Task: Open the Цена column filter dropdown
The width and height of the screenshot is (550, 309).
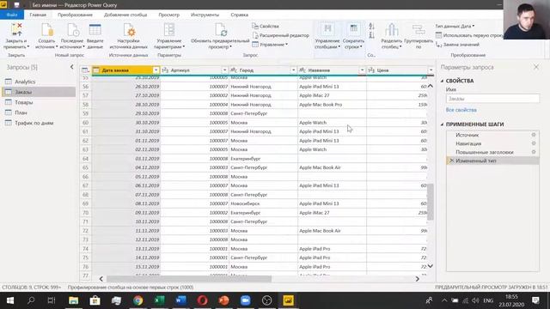Action: click(431, 70)
